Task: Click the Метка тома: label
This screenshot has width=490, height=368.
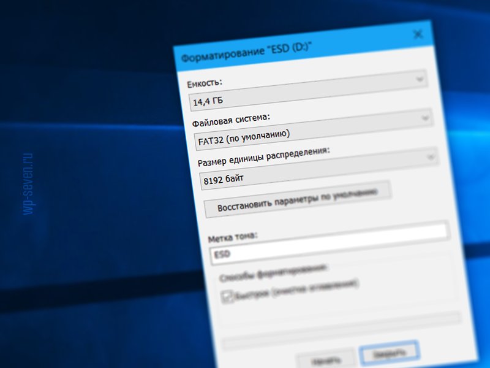Action: pyautogui.click(x=233, y=237)
